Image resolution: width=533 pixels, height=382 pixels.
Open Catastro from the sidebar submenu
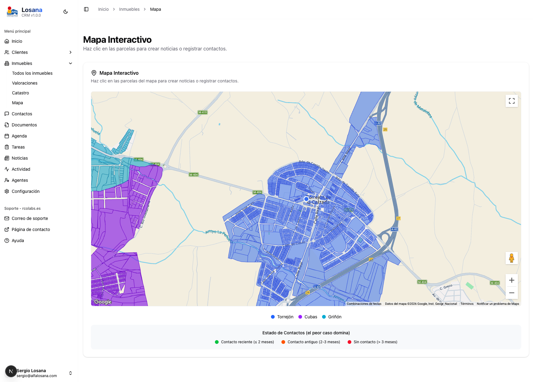click(x=20, y=93)
